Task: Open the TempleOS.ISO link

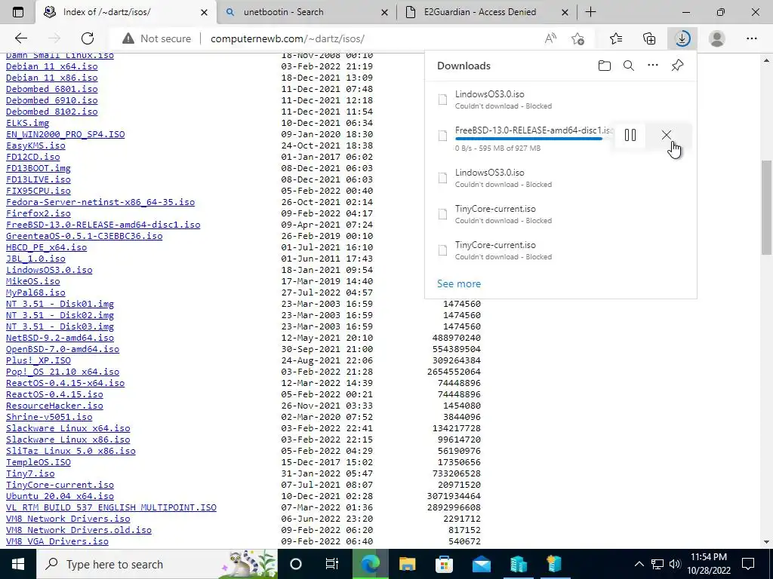Action: point(38,462)
